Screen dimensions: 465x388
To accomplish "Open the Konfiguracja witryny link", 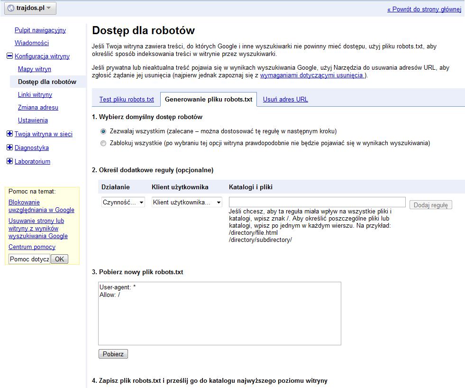I will coord(42,56).
